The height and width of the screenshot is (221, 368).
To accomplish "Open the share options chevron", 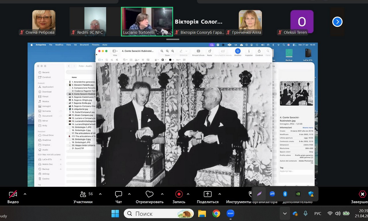I will click(220, 194).
